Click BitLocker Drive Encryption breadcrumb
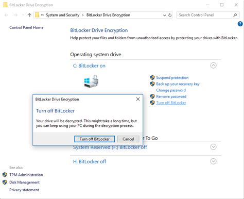Viewport: 244px width, 199px height. click(108, 15)
